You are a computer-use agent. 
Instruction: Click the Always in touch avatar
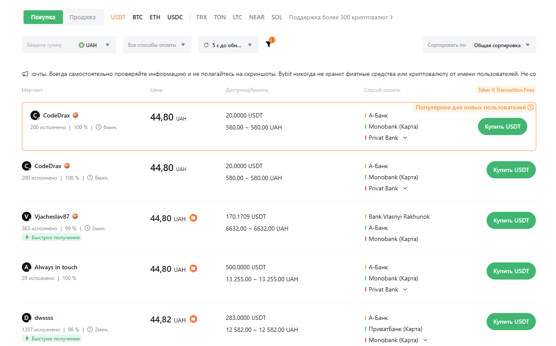tap(26, 267)
